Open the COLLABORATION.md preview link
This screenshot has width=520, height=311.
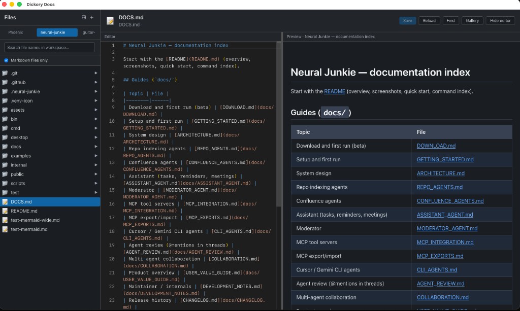(443, 297)
